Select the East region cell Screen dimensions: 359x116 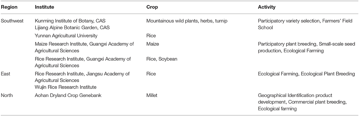[x=6, y=74]
